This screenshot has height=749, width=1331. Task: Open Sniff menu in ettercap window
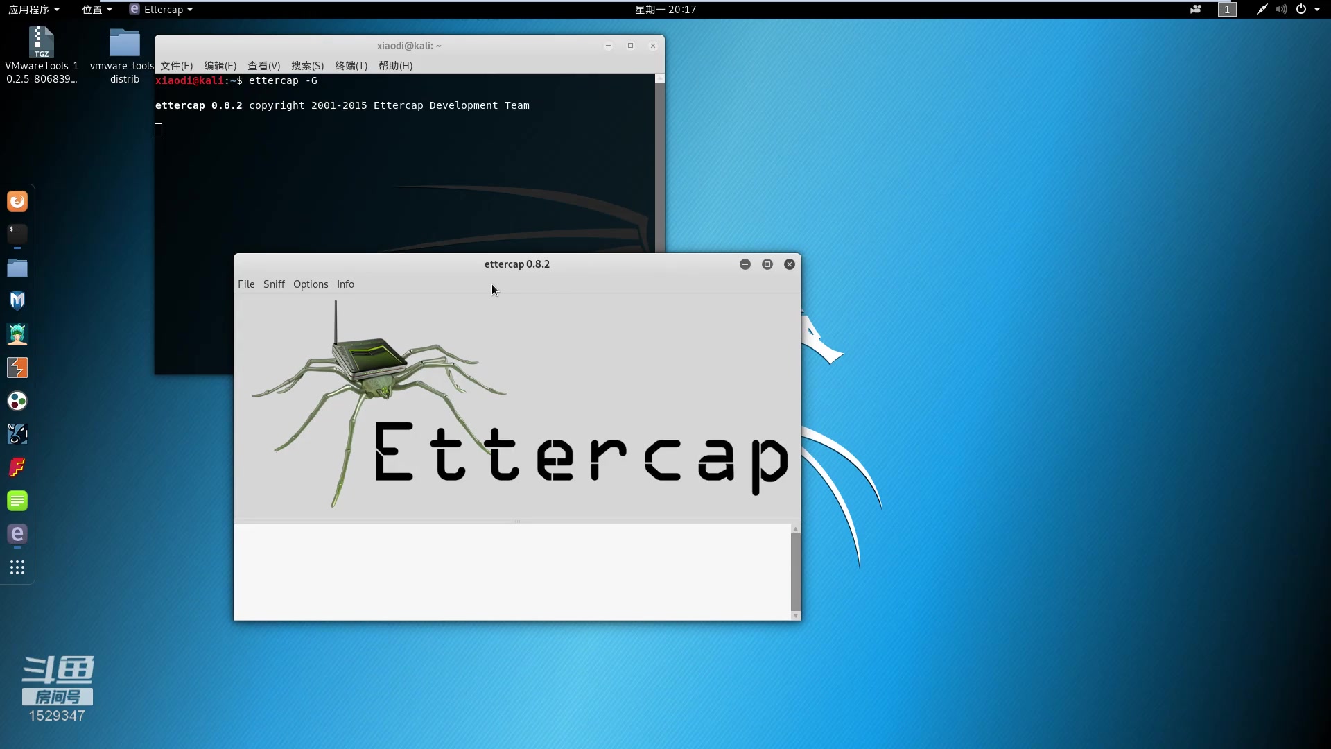[274, 284]
